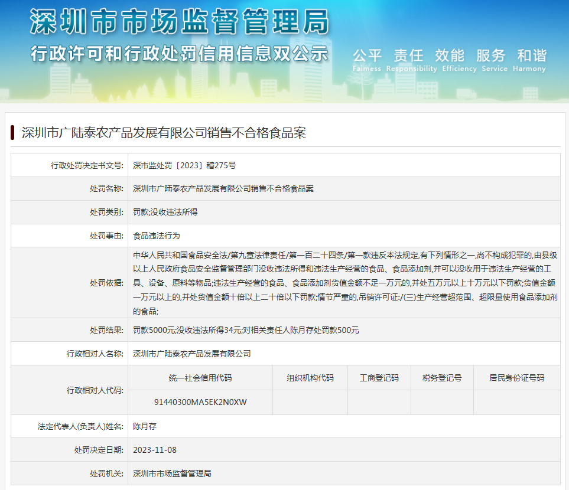Click the 公平 责任 效能 服务 和谐 slogan
This screenshot has width=569, height=490.
click(449, 56)
